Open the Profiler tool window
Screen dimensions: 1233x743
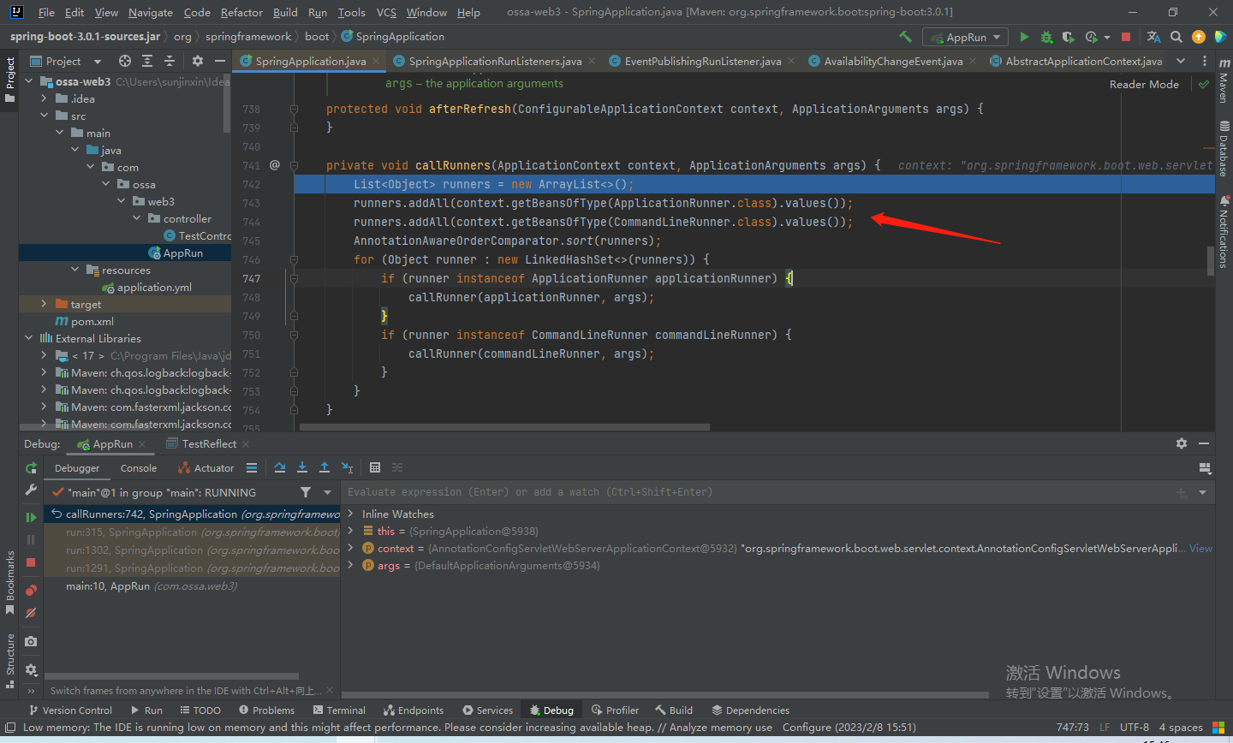[615, 710]
